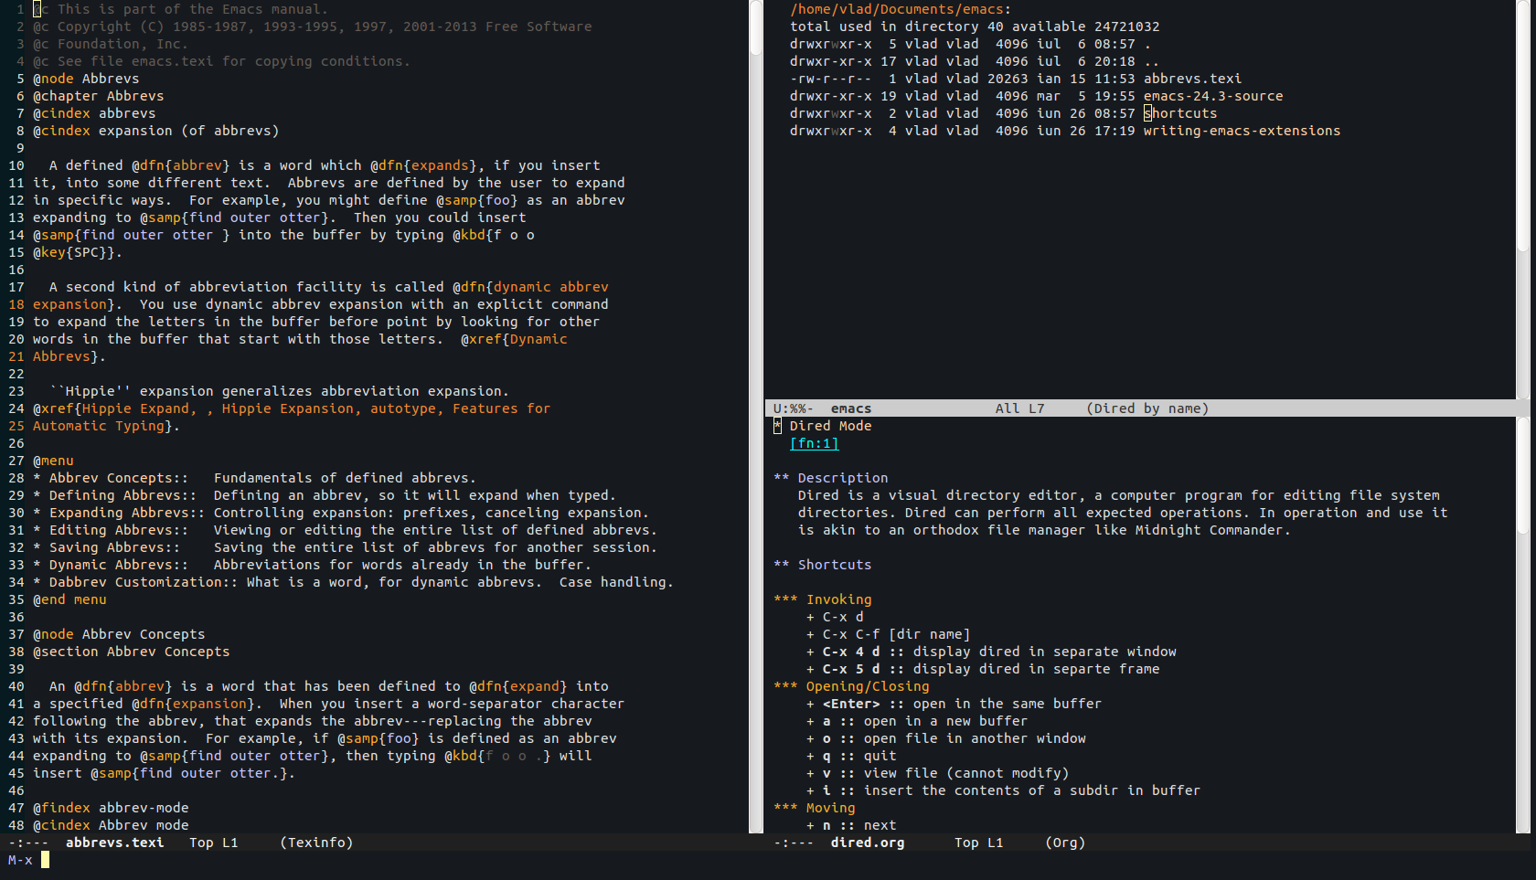The width and height of the screenshot is (1536, 880).
Task: Click the (Texinfo) mode indicator
Action: coord(316,843)
